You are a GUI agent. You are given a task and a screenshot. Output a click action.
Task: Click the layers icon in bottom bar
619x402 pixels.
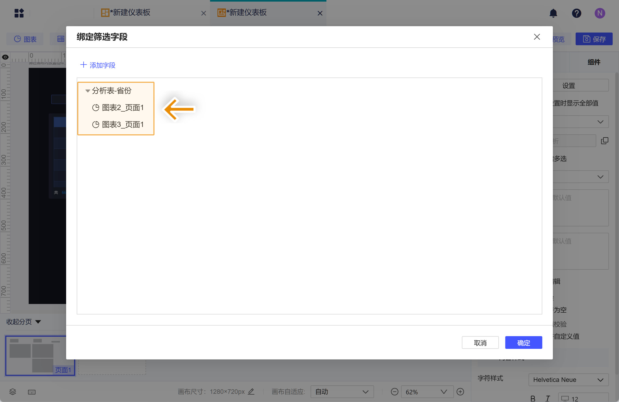12,392
